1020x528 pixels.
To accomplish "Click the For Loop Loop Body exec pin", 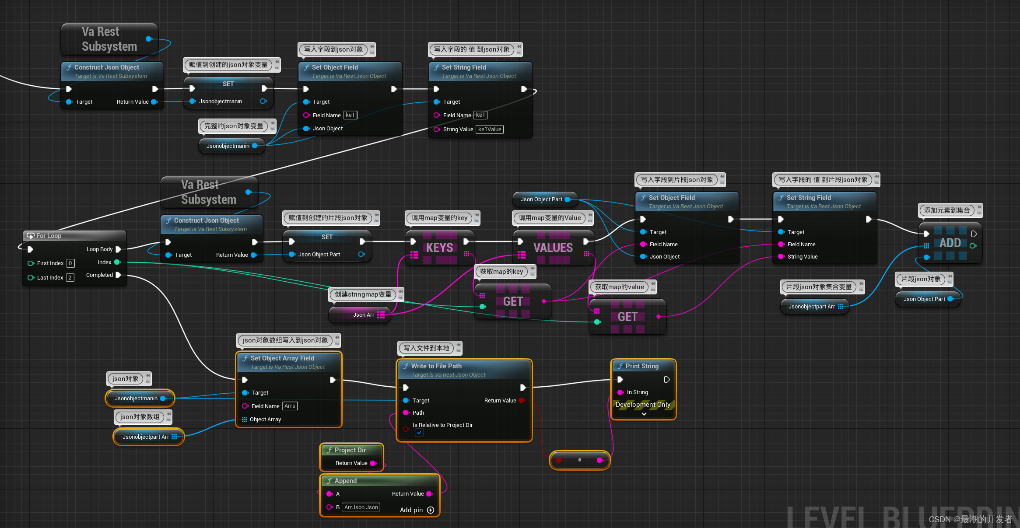I will (118, 249).
